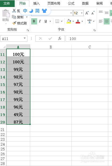Screen dimensions: 112x166
Task: Apply red font color A icon
Action: click(78, 21)
